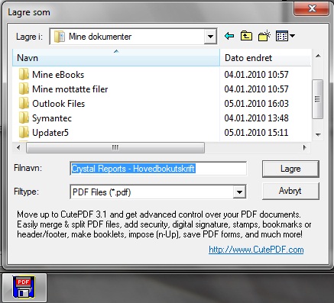Open the Lagre i folder dropdown
Screen dimensions: 334x303
[210, 37]
